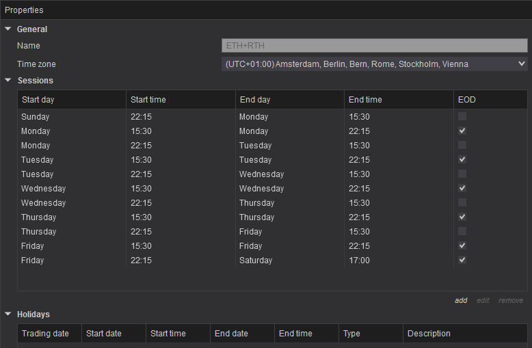
Task: Uncheck EOD for Friday 22:15 to Saturday session
Action: pyautogui.click(x=463, y=260)
